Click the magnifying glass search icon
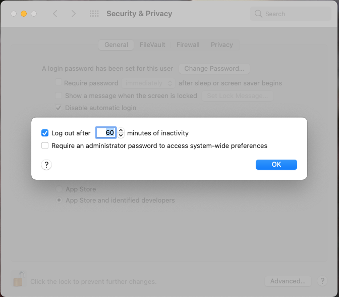Screen dimensions: 339x297 coord(259,14)
